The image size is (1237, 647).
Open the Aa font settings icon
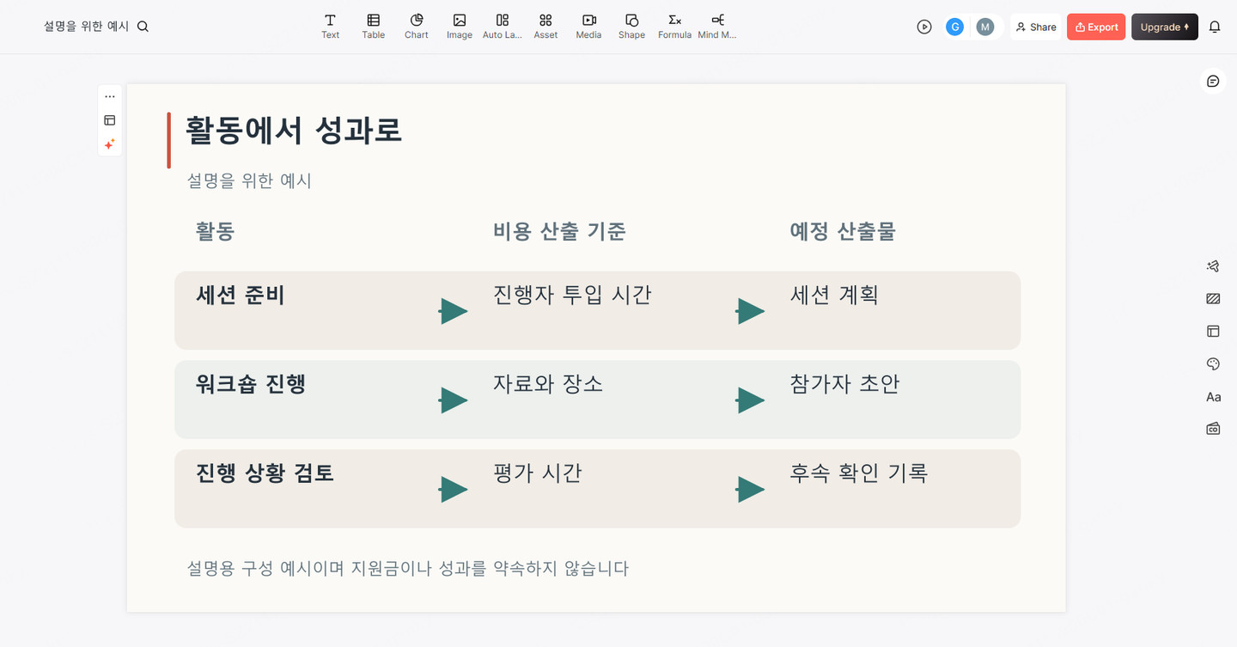(1213, 396)
